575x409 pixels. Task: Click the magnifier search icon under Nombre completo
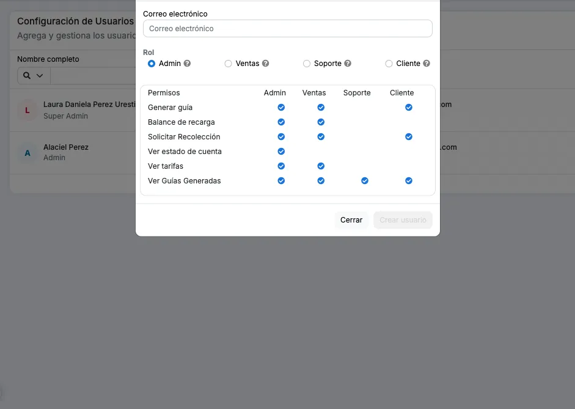point(27,76)
